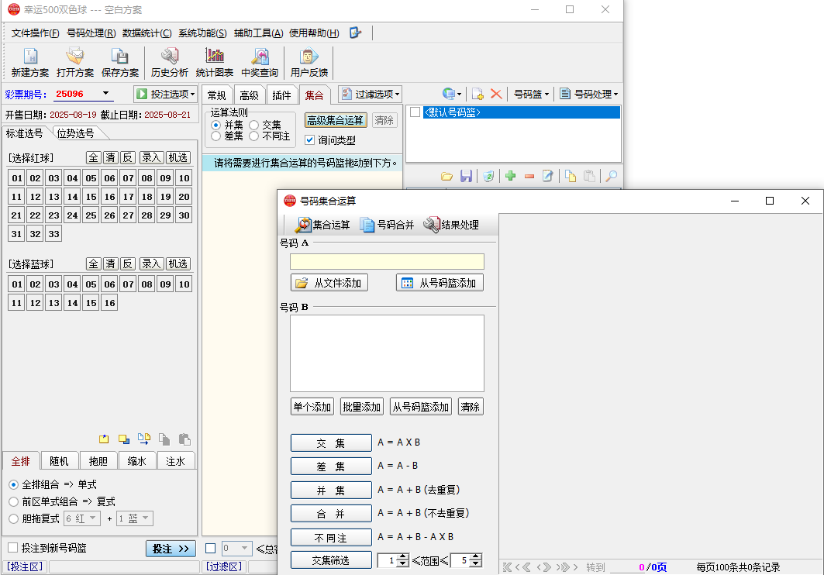Click the 新建方案 toolbar icon
824x575 pixels.
pyautogui.click(x=30, y=62)
